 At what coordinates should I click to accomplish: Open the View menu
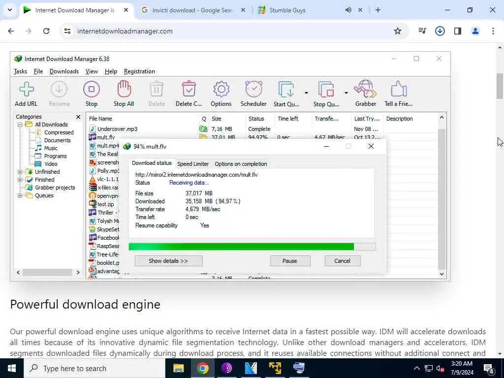click(92, 71)
